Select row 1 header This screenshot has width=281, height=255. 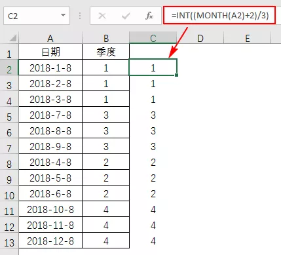tap(9, 52)
